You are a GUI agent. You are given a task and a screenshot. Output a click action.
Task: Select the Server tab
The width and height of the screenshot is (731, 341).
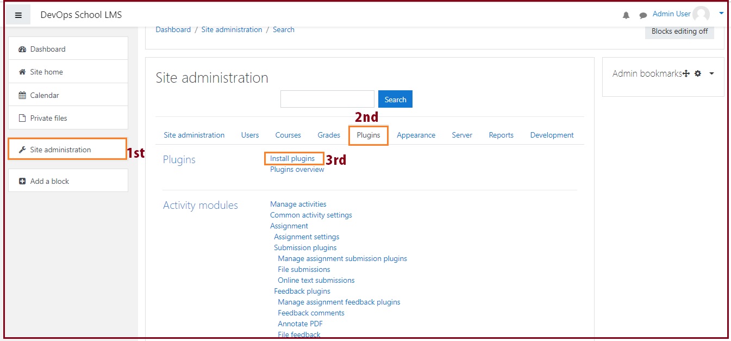462,135
